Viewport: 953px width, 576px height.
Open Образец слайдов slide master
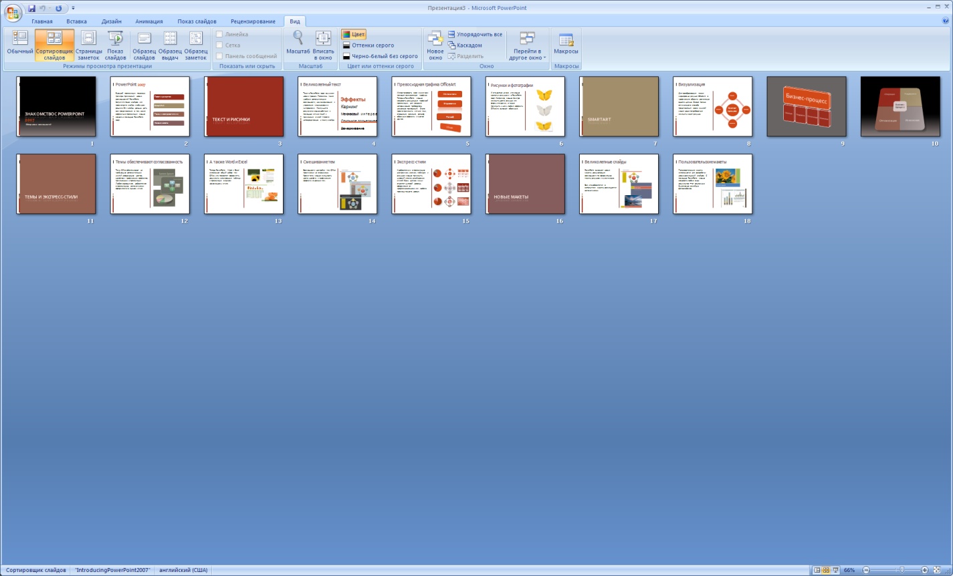tap(144, 45)
